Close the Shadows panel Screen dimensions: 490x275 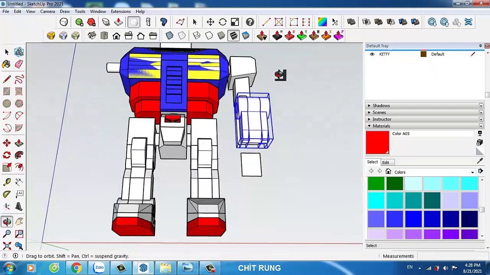coord(481,105)
